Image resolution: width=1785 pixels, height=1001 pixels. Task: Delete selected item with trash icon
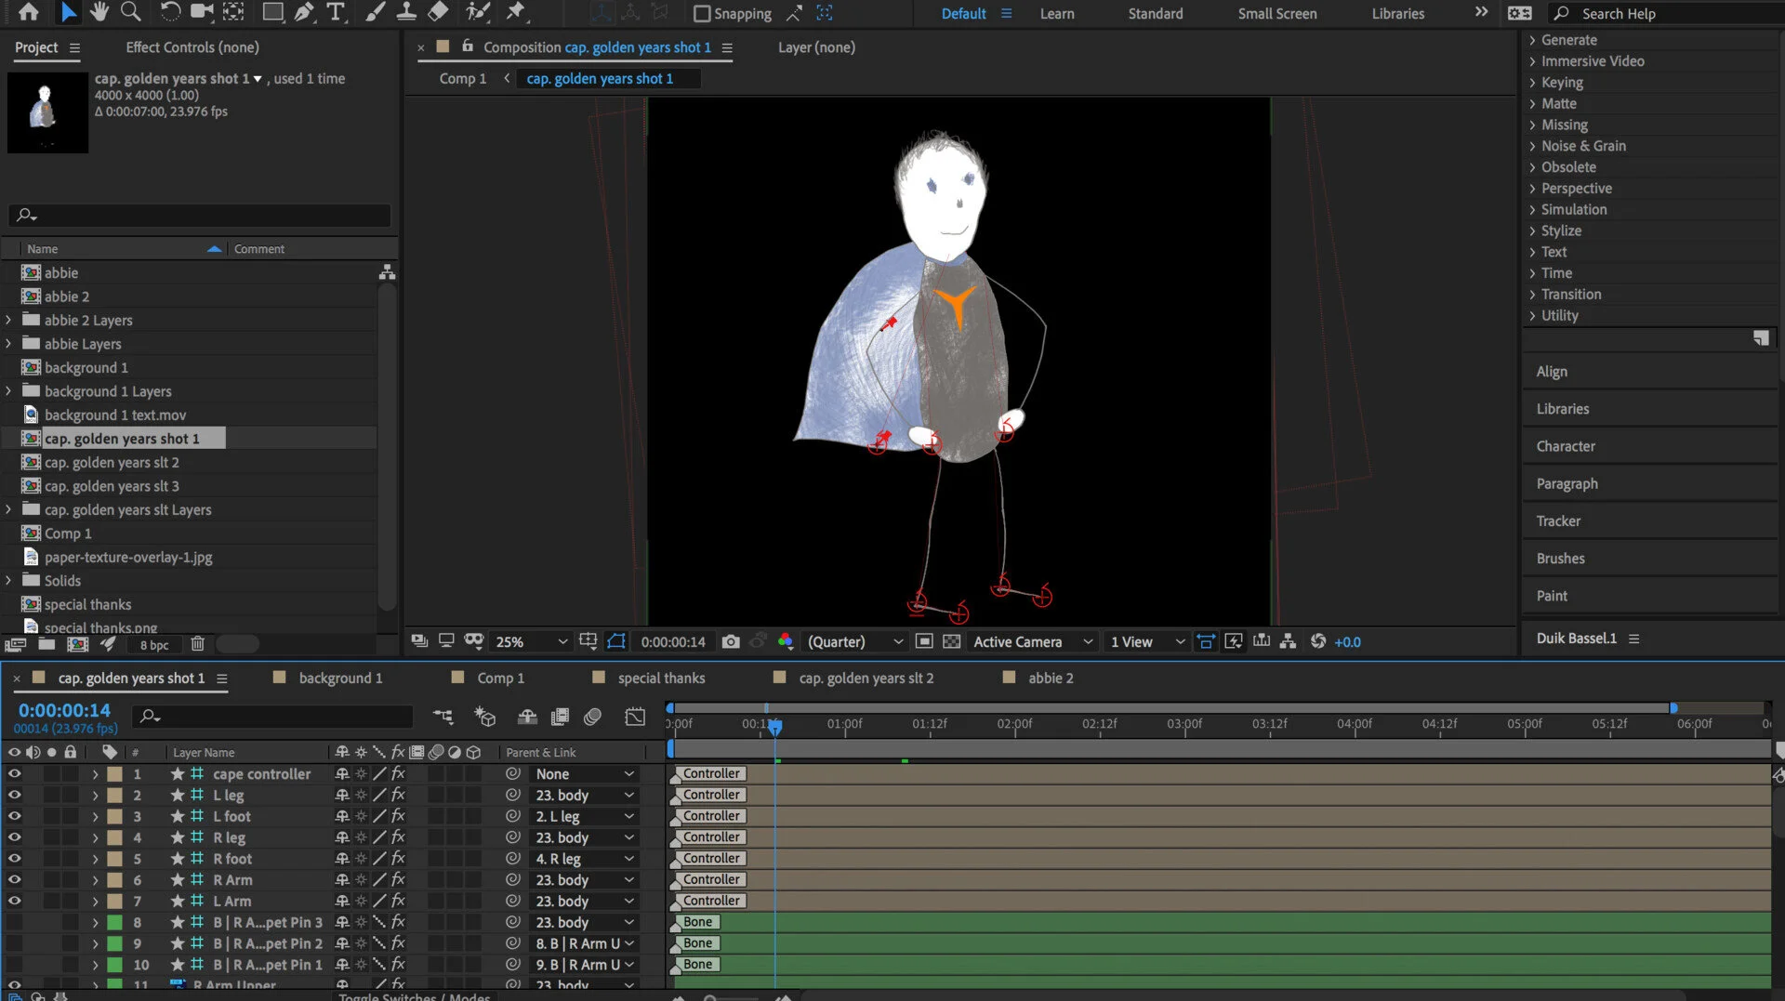tap(197, 644)
